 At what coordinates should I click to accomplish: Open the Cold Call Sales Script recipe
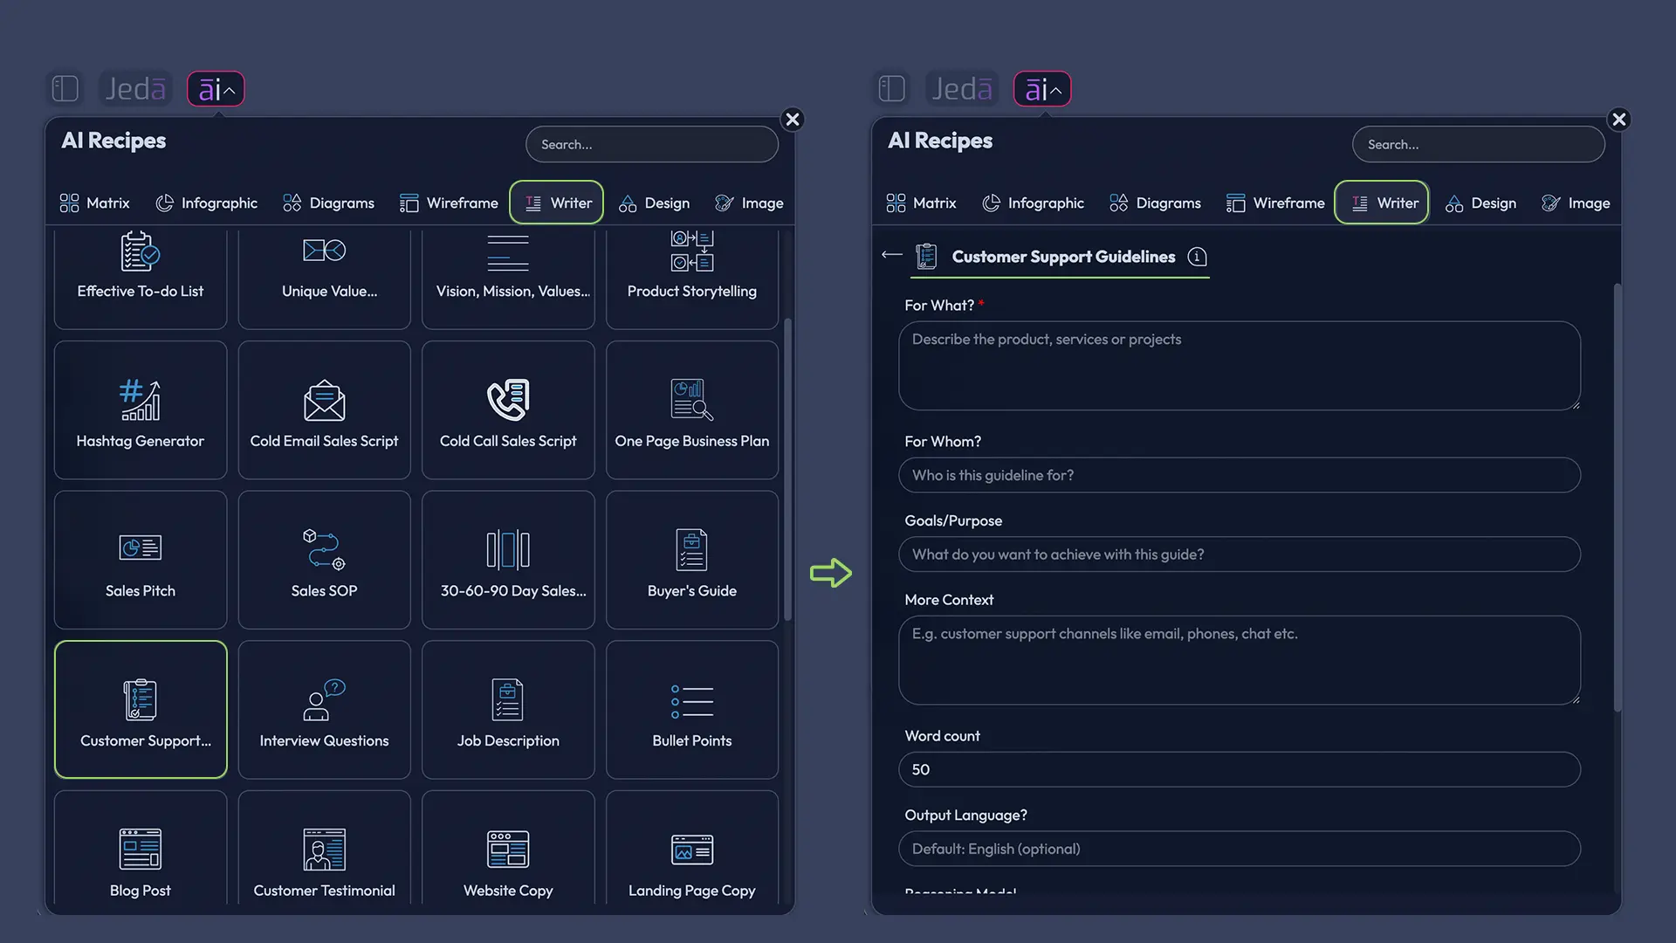tap(508, 410)
